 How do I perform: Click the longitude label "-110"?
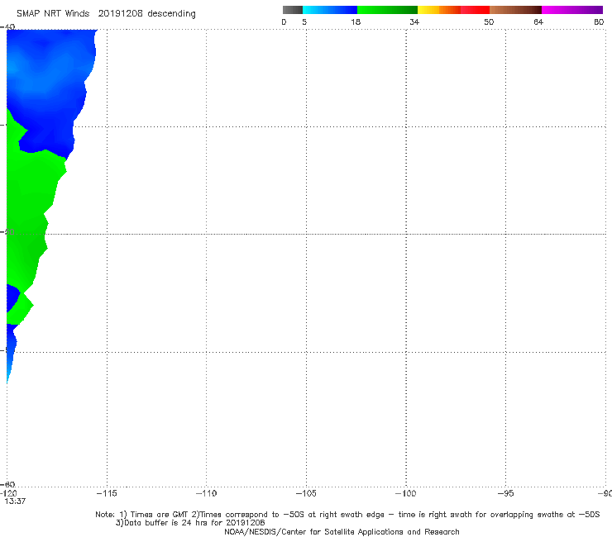click(206, 493)
